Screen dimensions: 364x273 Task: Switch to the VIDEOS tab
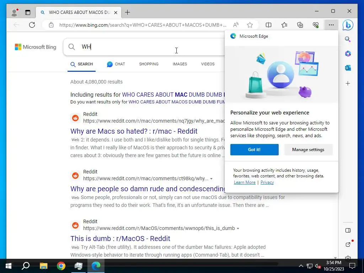pyautogui.click(x=208, y=64)
